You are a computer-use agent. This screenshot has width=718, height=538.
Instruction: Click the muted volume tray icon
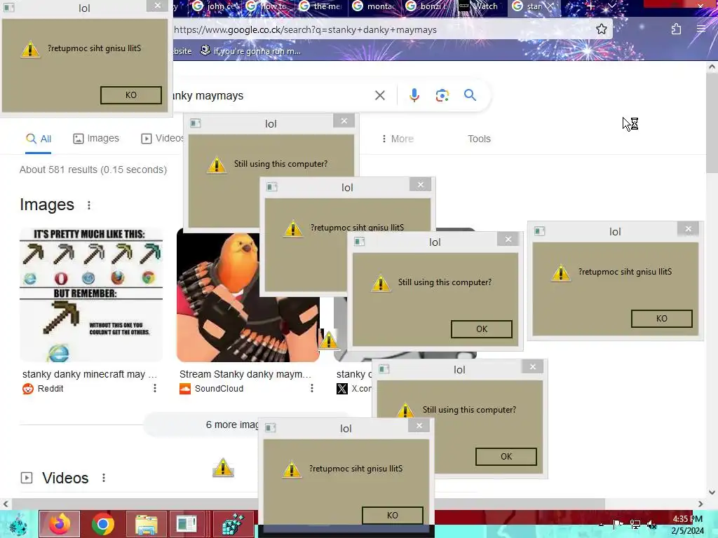(651, 524)
